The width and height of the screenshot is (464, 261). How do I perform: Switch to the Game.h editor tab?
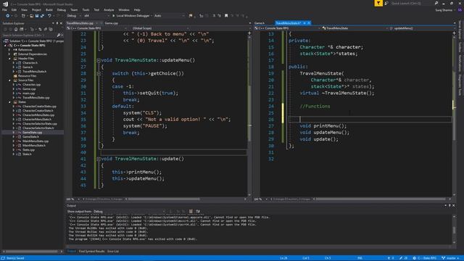pos(260,23)
